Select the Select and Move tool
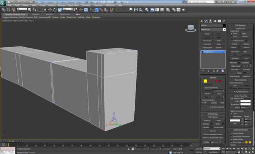The height and width of the screenshot is (154, 255). tap(50, 10)
